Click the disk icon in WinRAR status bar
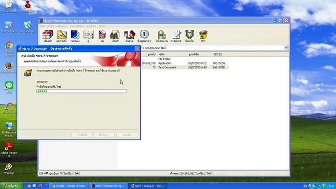Viewport: 336px width, 189px height. 41,173
